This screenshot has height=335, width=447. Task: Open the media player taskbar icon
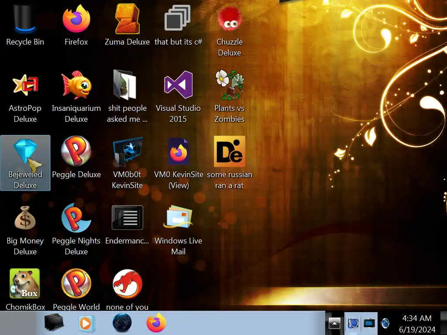point(86,323)
